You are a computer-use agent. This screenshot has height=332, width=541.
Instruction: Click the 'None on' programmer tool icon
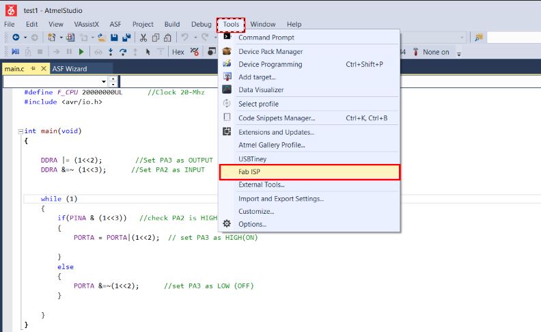point(416,52)
